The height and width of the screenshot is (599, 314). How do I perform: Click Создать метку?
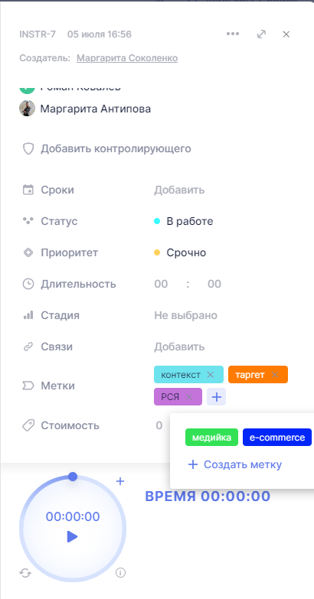[235, 464]
